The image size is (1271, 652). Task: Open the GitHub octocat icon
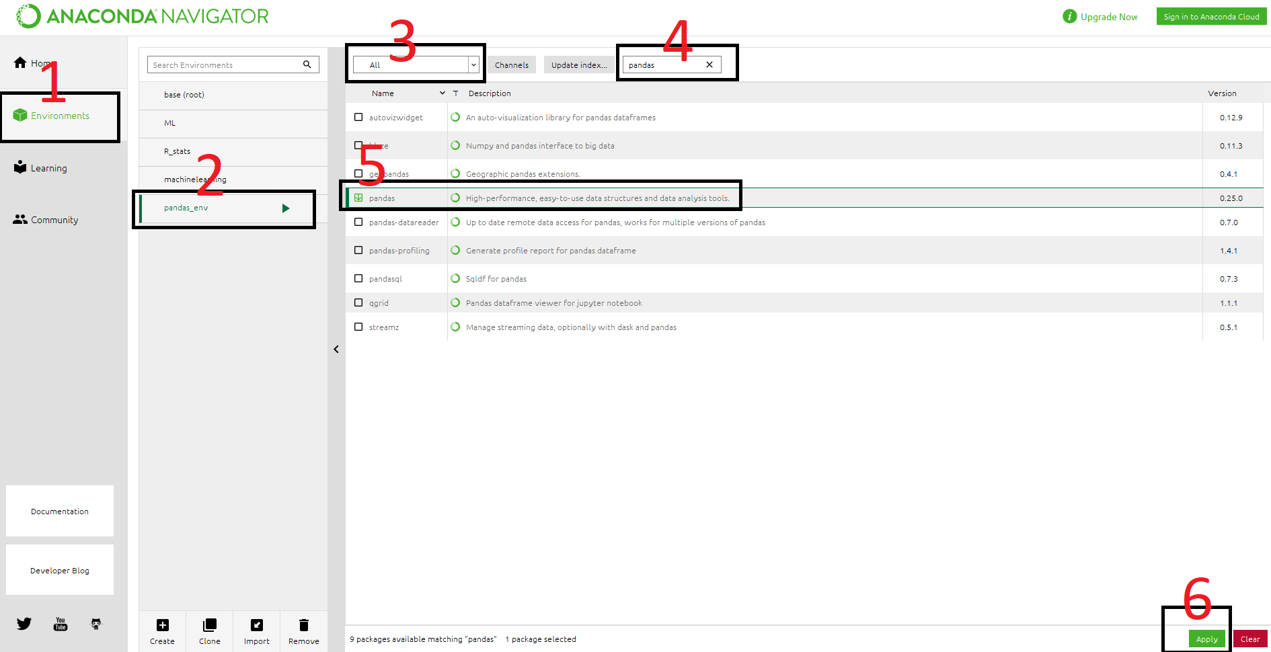[x=96, y=624]
